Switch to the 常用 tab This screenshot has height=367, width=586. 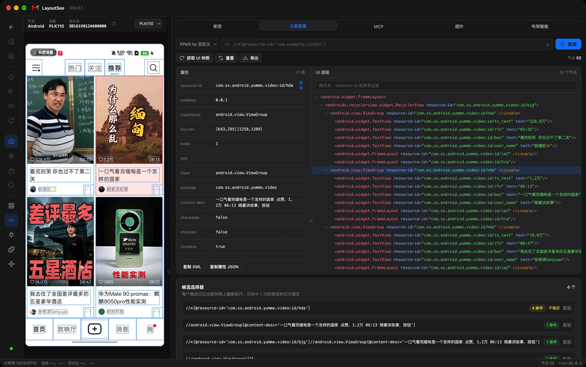coord(217,26)
